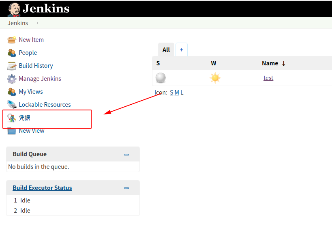Select the All view tab
This screenshot has height=237, width=332.
coord(166,50)
